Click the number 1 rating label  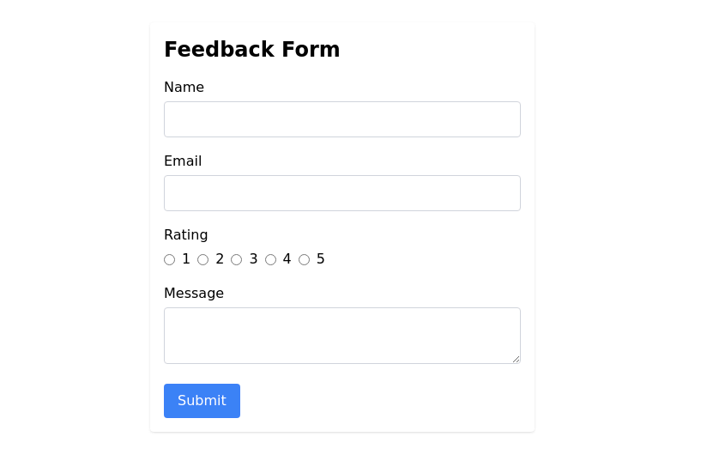[186, 259]
